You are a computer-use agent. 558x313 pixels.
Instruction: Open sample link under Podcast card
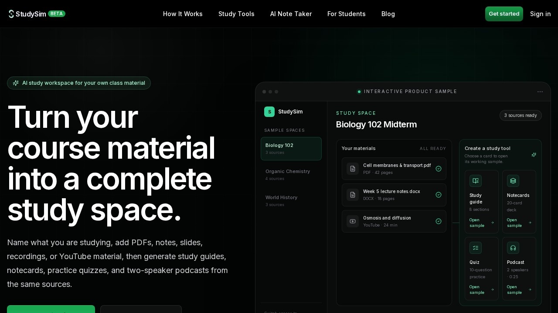pos(519,290)
